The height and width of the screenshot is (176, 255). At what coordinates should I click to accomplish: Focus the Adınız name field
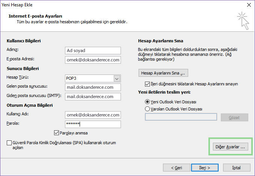(93, 51)
